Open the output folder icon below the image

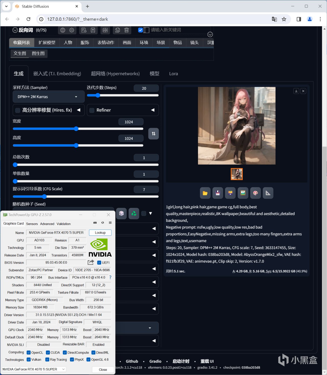click(x=205, y=193)
